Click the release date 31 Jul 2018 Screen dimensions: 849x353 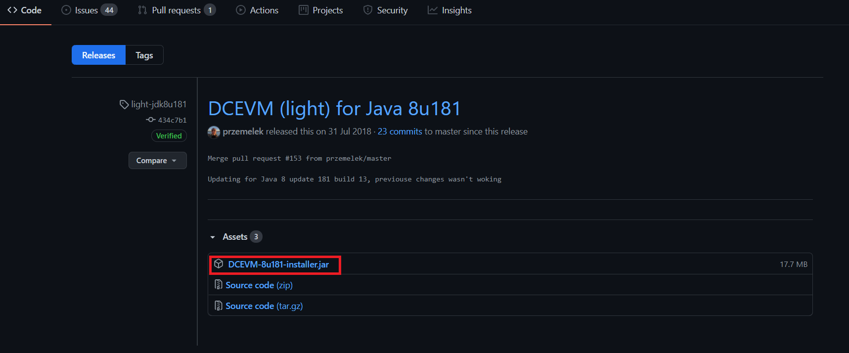[350, 132]
